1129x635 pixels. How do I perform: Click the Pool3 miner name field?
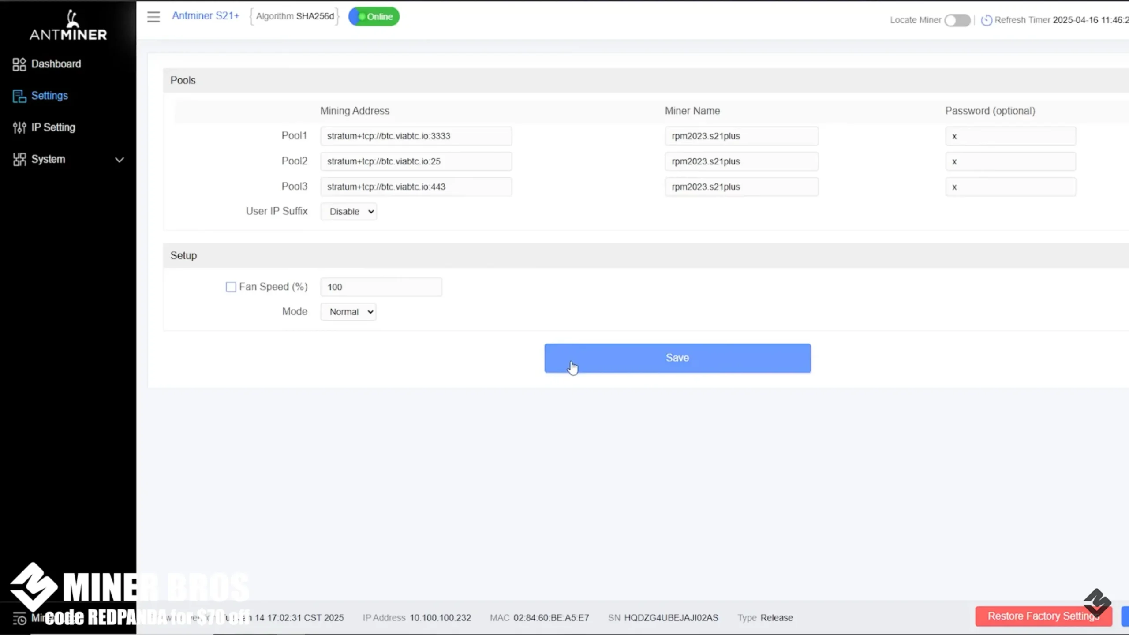click(x=741, y=187)
